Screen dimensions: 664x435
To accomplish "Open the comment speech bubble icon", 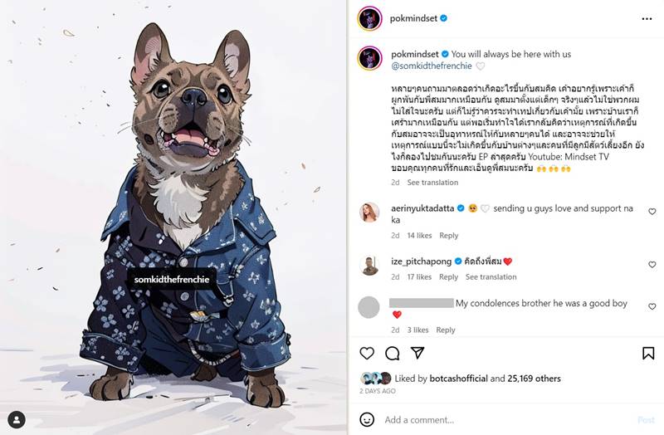I will (x=392, y=353).
